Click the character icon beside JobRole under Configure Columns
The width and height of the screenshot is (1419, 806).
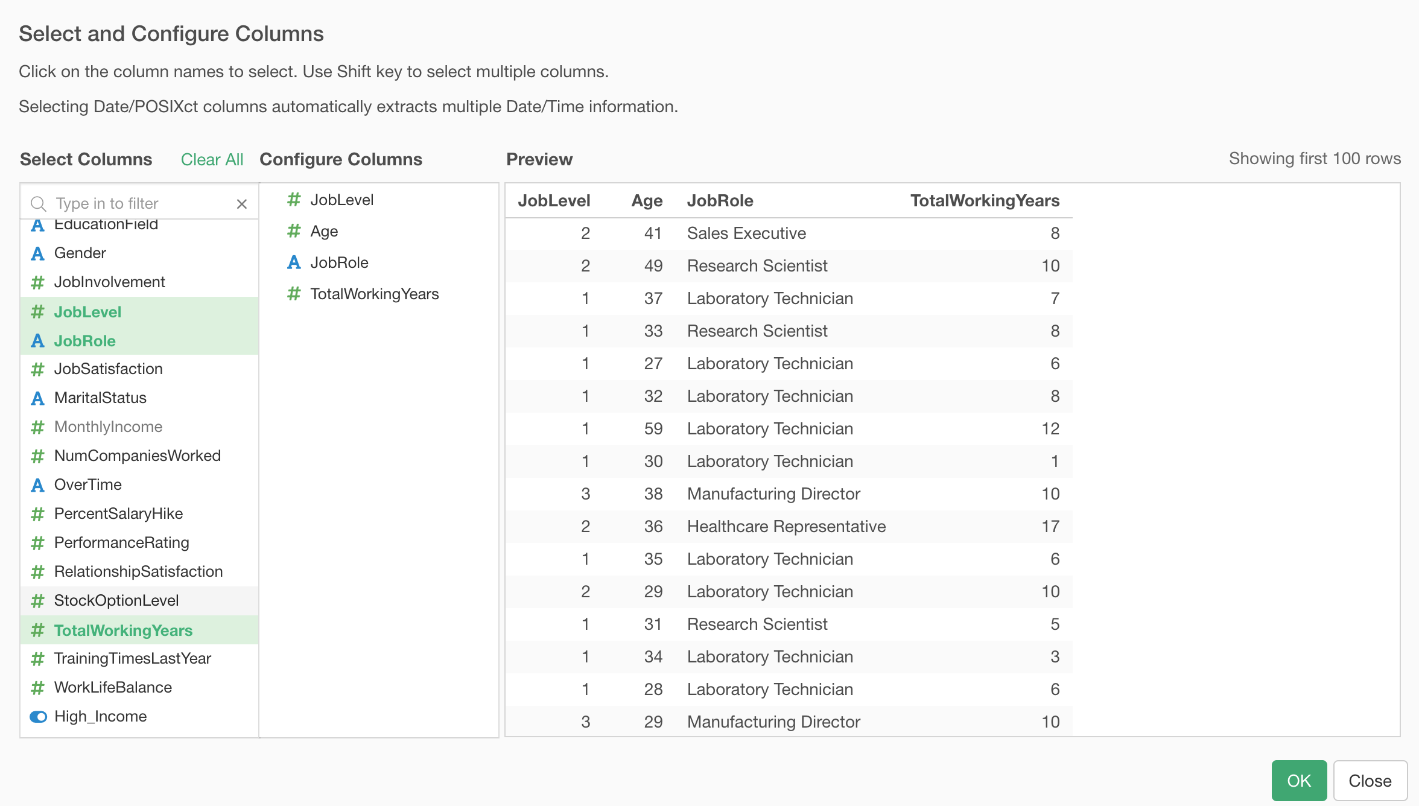[x=294, y=262]
